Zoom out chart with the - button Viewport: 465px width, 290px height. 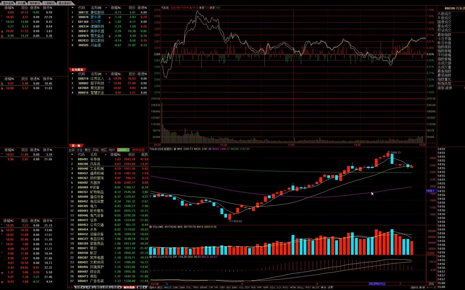click(431, 287)
